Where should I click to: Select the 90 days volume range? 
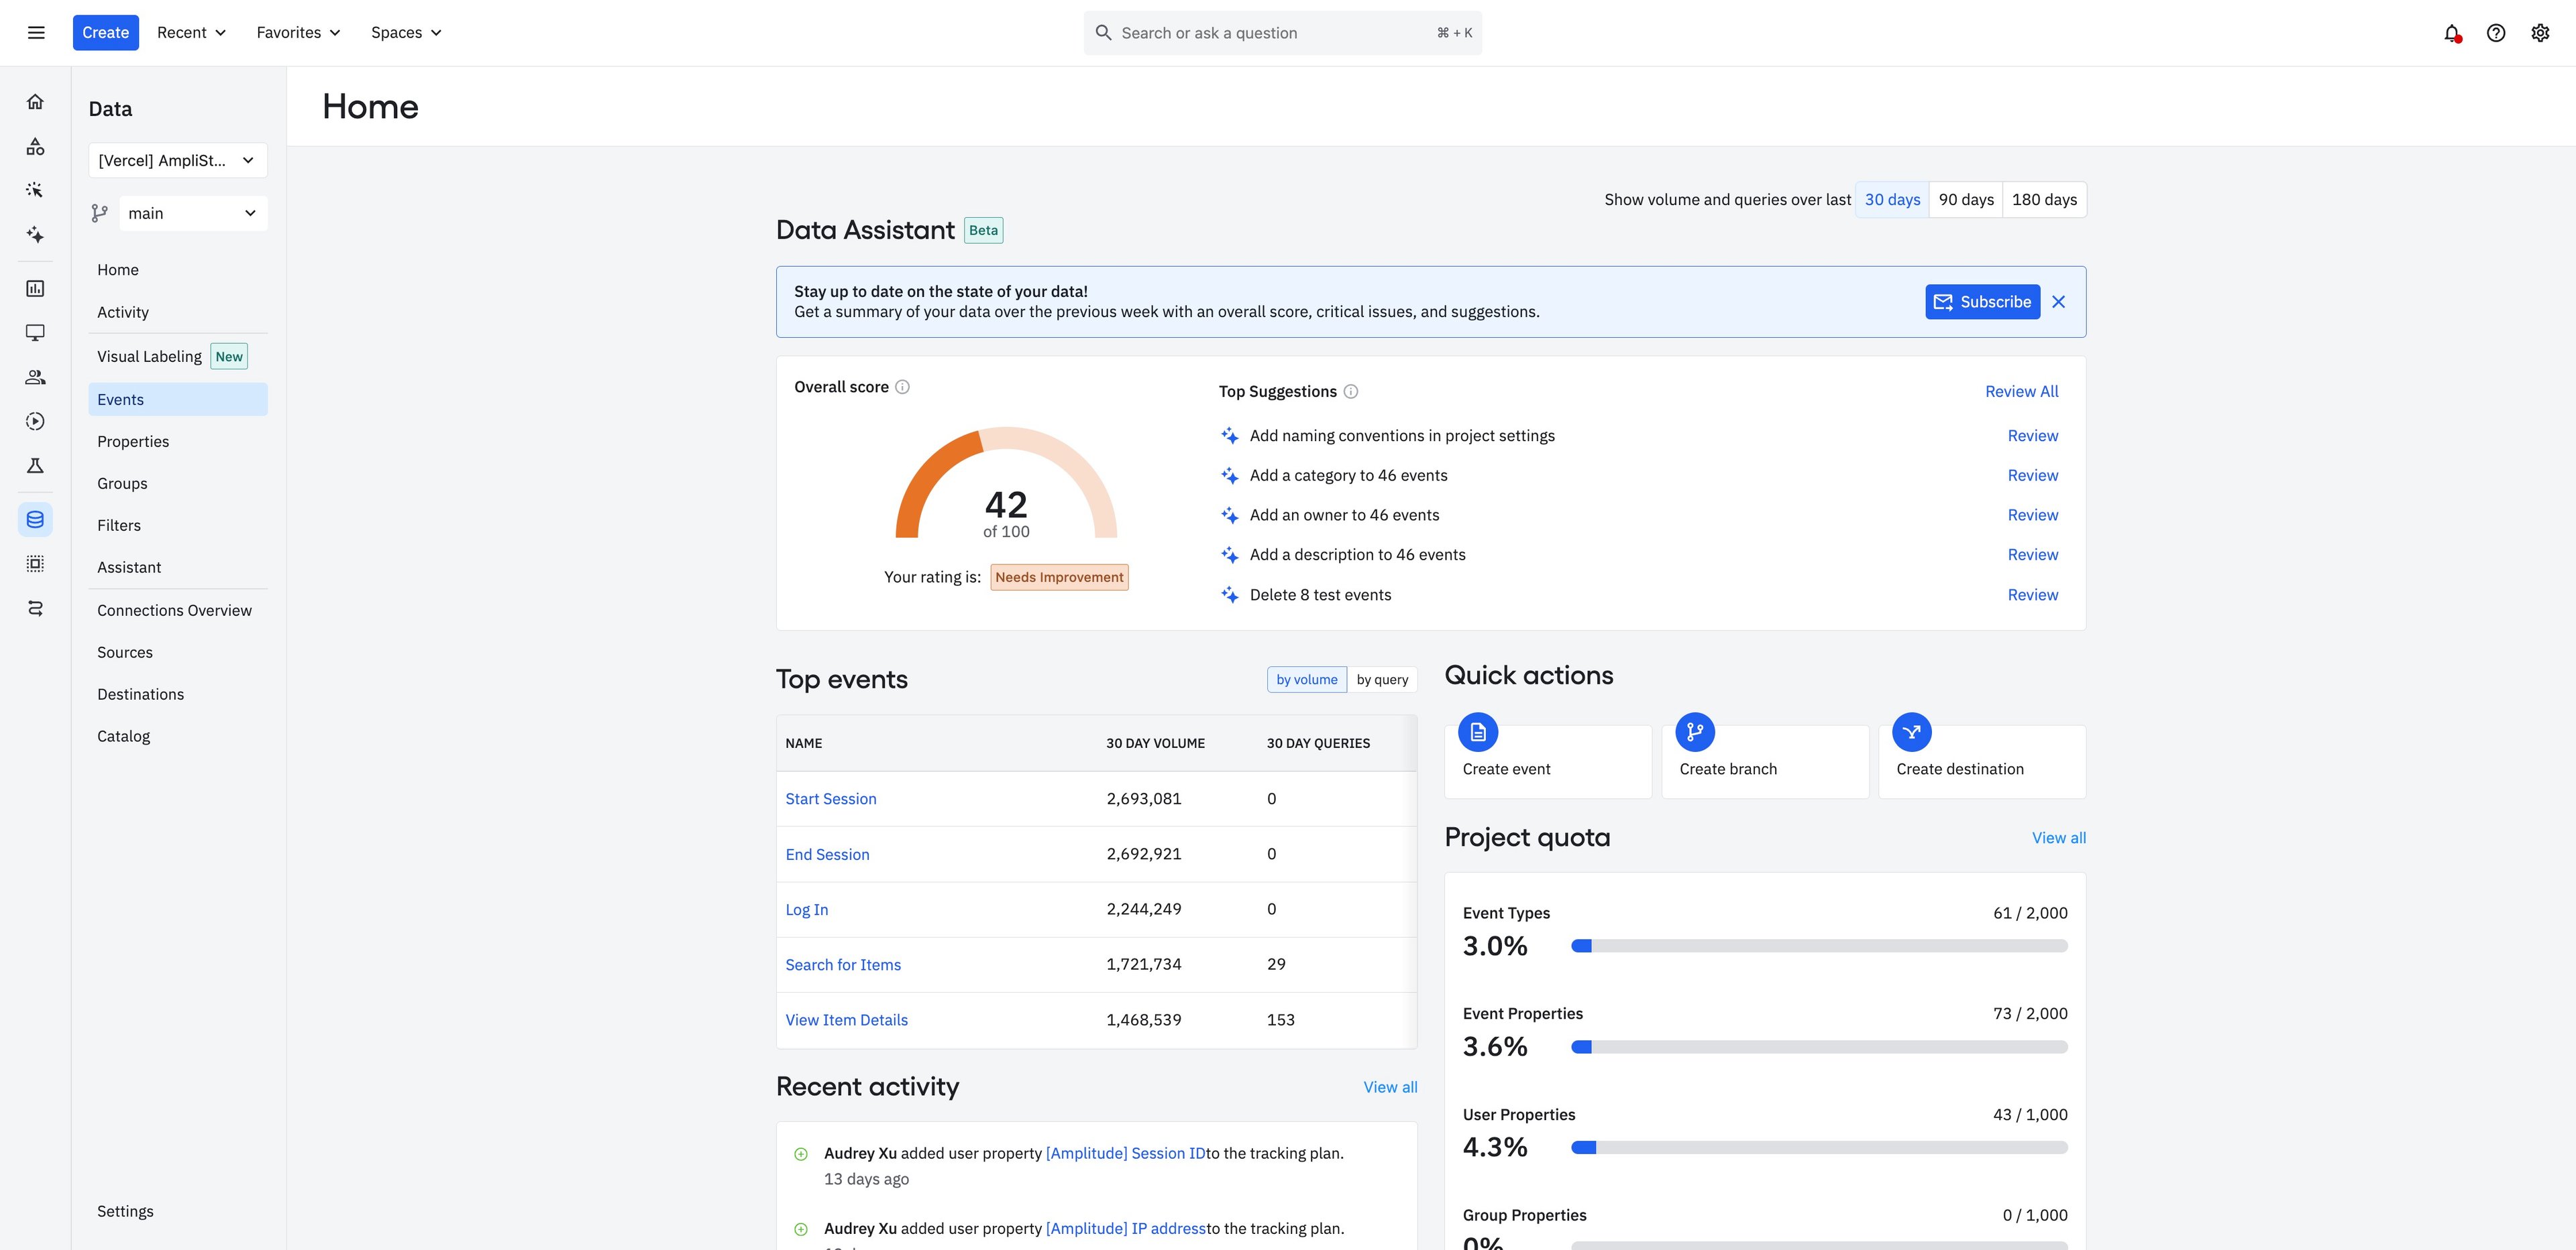[x=1965, y=200]
